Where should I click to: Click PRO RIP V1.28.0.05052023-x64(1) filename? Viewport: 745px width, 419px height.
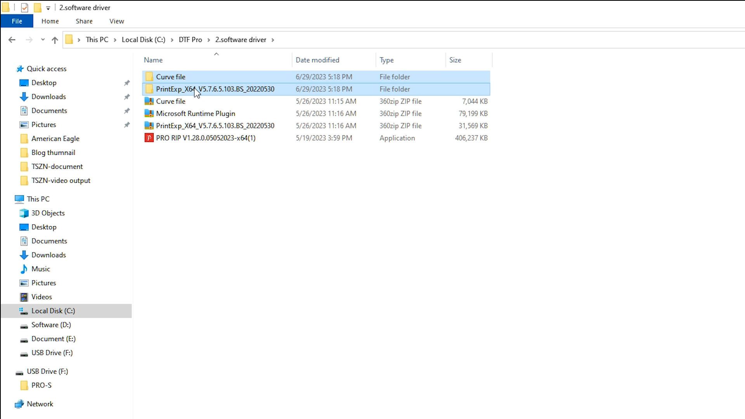[206, 138]
